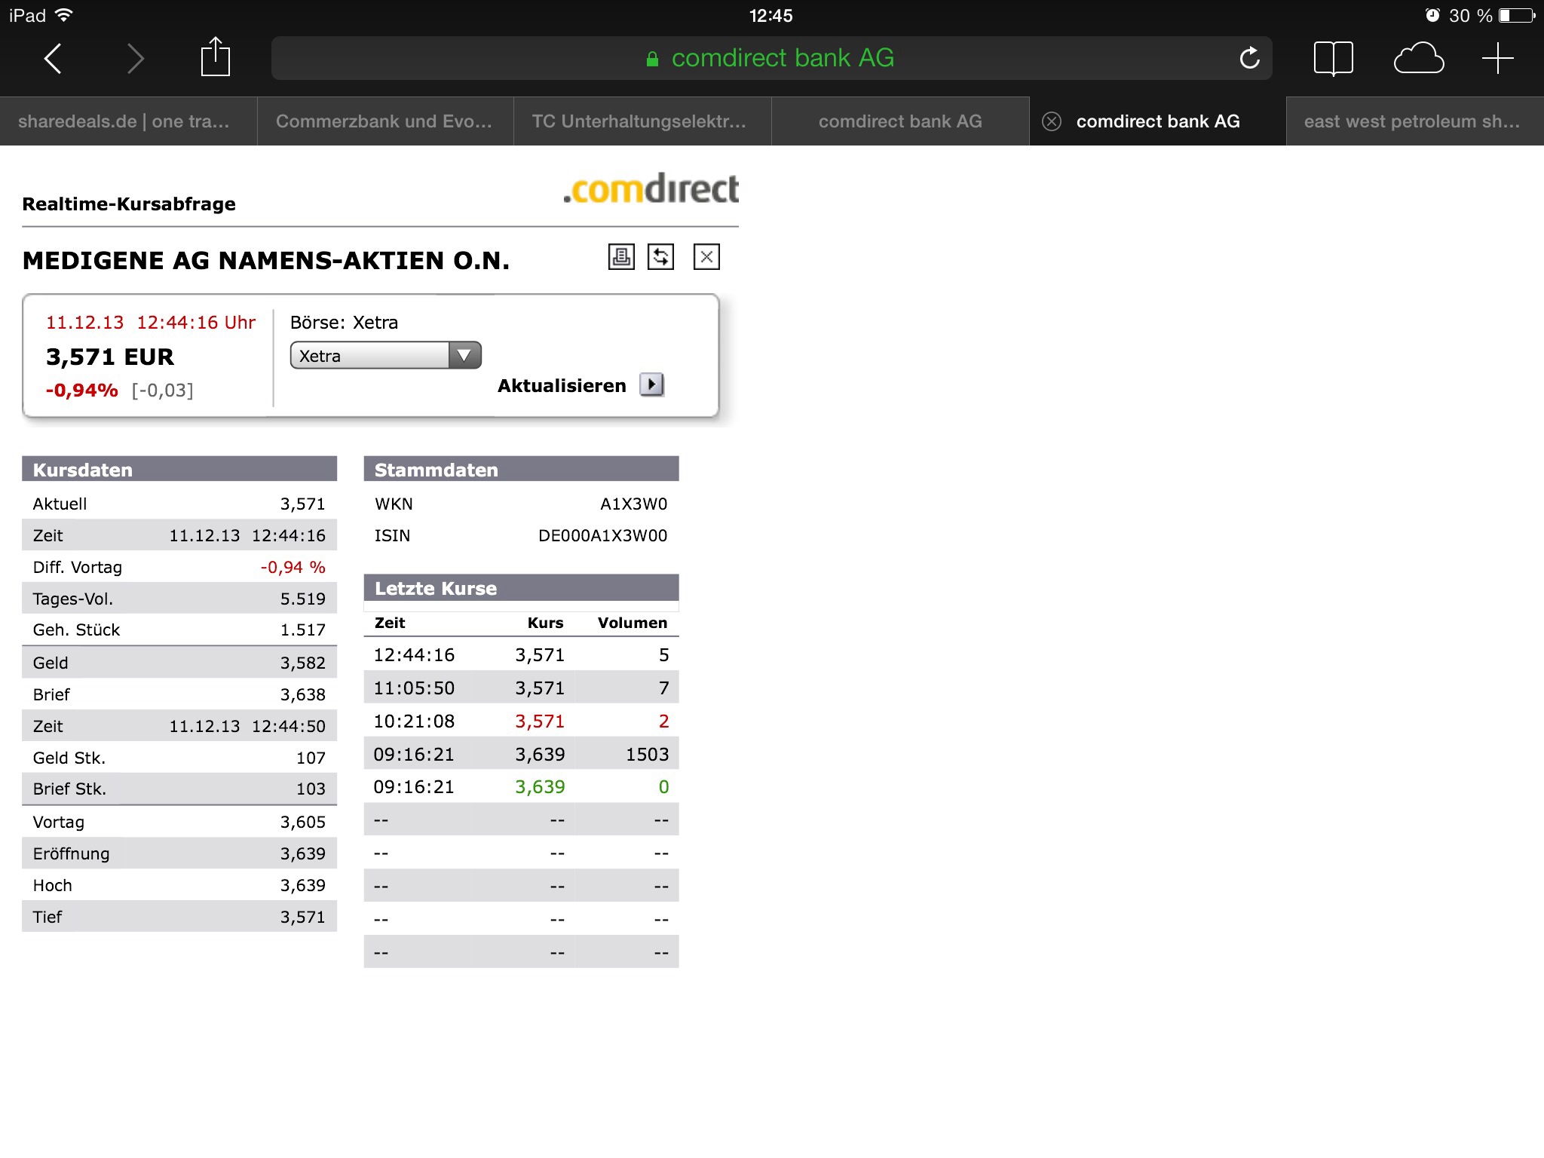
Task: Tap the Safari back arrow
Action: [x=53, y=59]
